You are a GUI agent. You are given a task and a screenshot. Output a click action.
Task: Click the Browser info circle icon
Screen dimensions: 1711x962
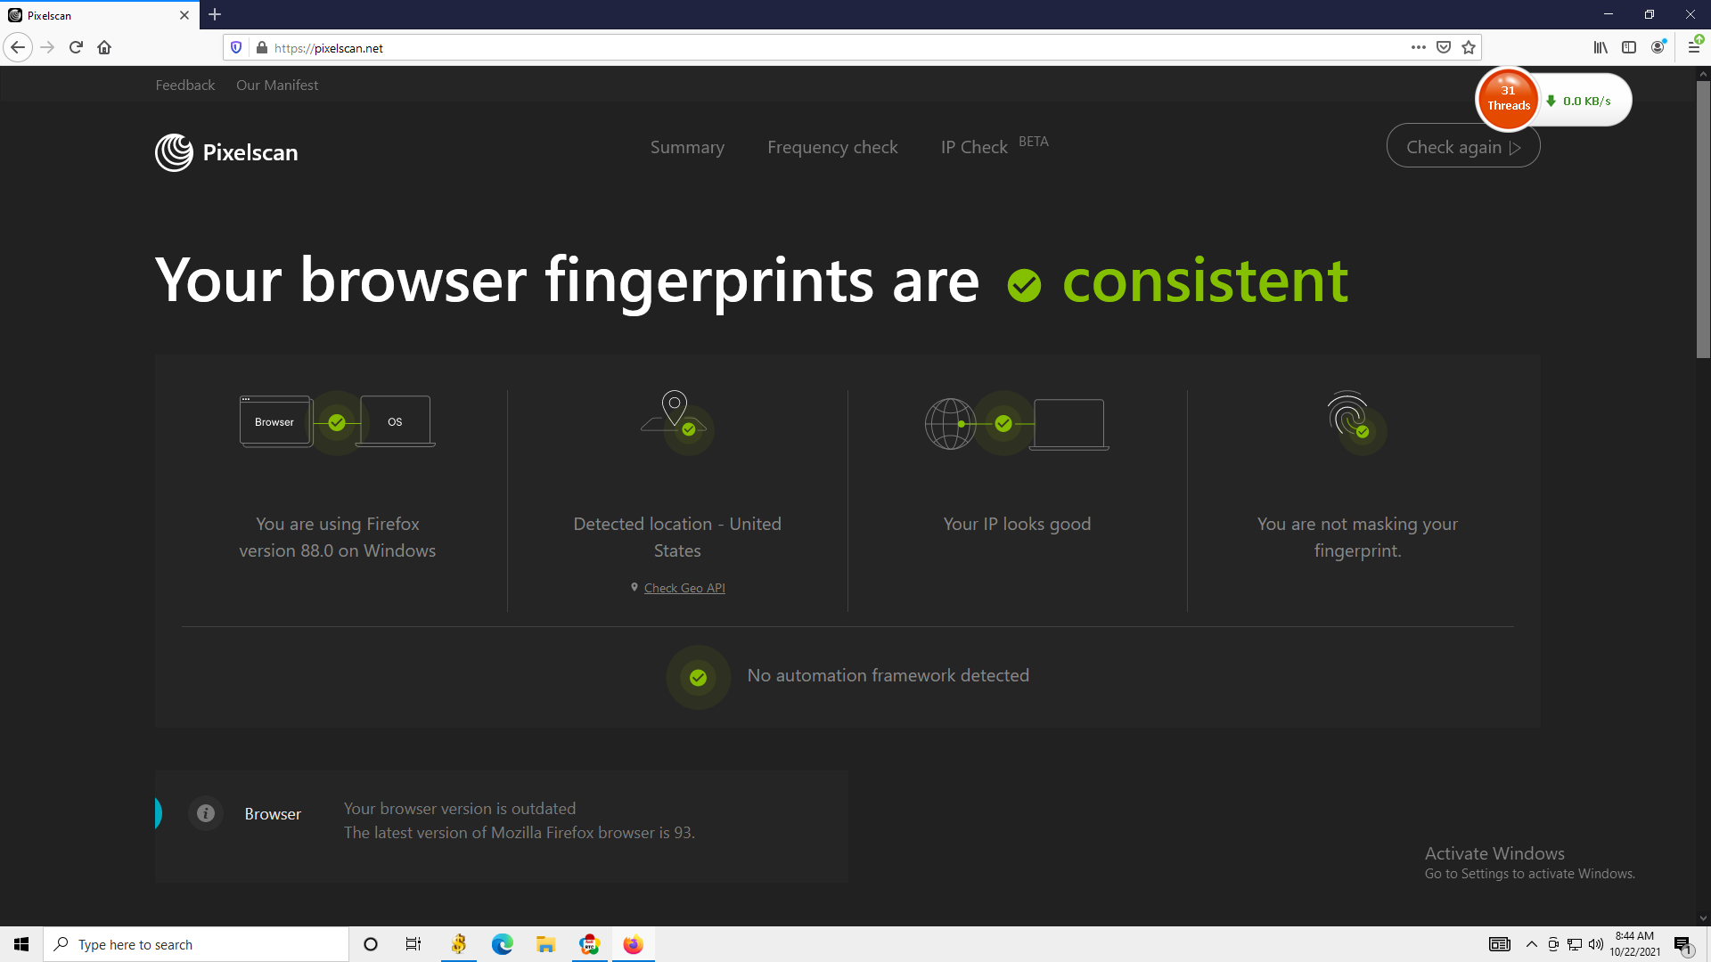205,813
